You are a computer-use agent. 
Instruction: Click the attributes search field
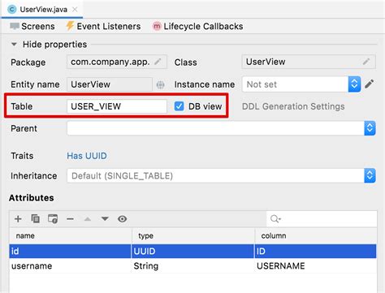322,219
